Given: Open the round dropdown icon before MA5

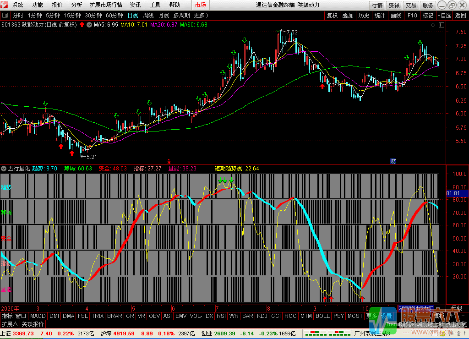Looking at the screenshot, I should click(89, 25).
